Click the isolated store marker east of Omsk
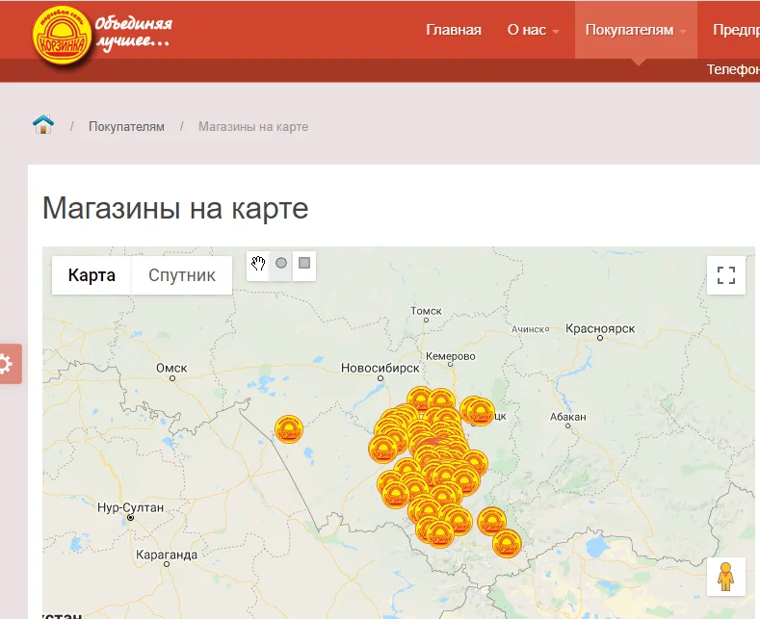Viewport: 760px width, 619px height. click(289, 429)
